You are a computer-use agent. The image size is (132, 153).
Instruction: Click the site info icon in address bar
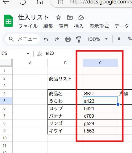(60, 2)
